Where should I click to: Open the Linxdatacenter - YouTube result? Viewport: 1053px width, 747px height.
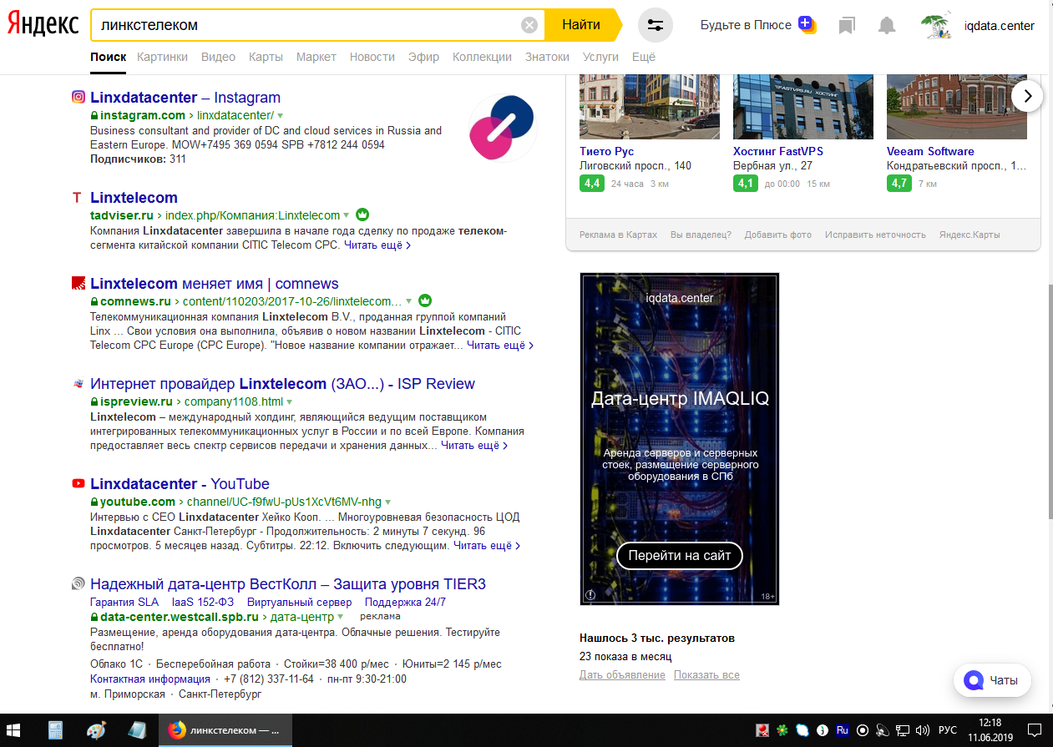tap(180, 484)
